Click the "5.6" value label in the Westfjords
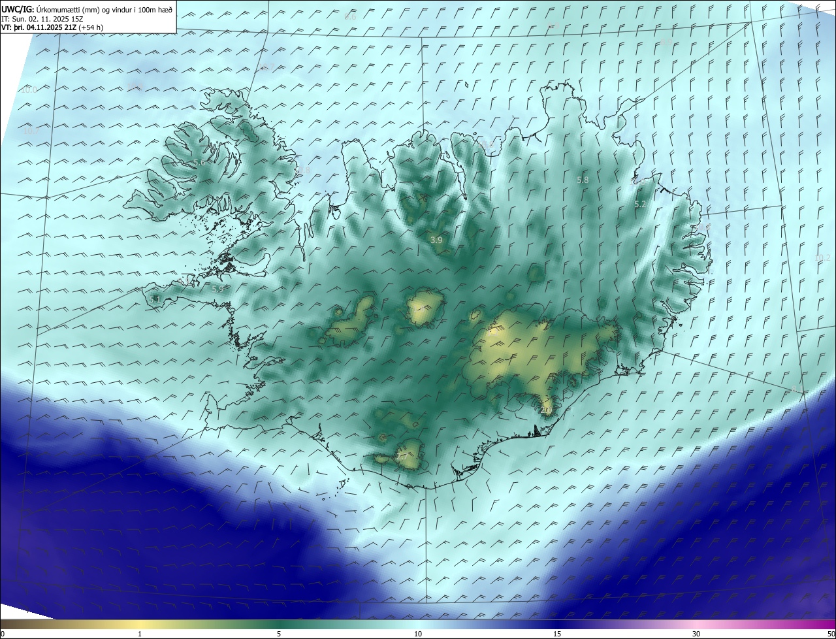 pyautogui.click(x=199, y=162)
